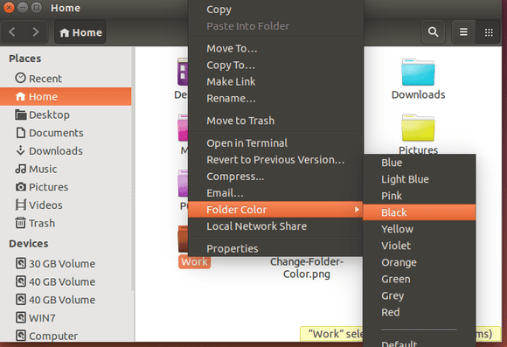Choose Compress… in context menu

coord(275,177)
